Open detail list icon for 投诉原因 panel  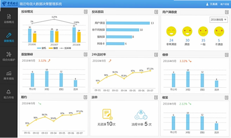156,12
